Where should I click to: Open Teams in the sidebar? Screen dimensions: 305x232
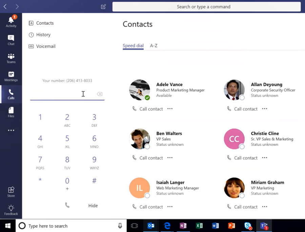click(11, 58)
